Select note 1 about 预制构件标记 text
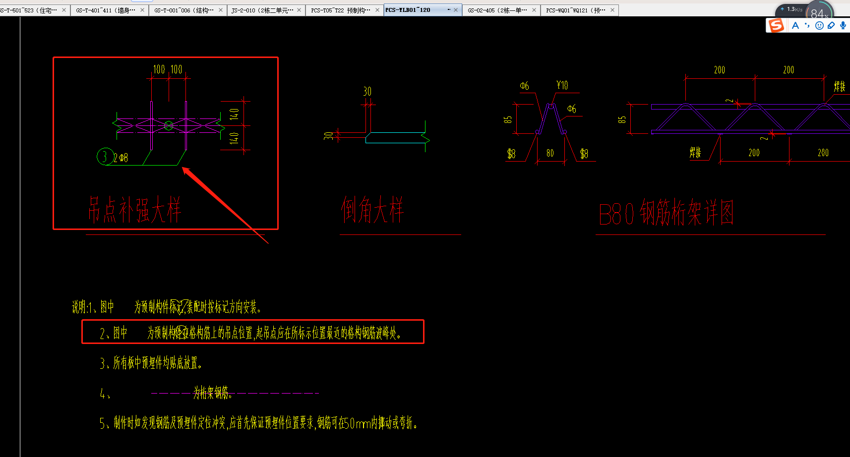Screen dimensions: 850x457 167,307
